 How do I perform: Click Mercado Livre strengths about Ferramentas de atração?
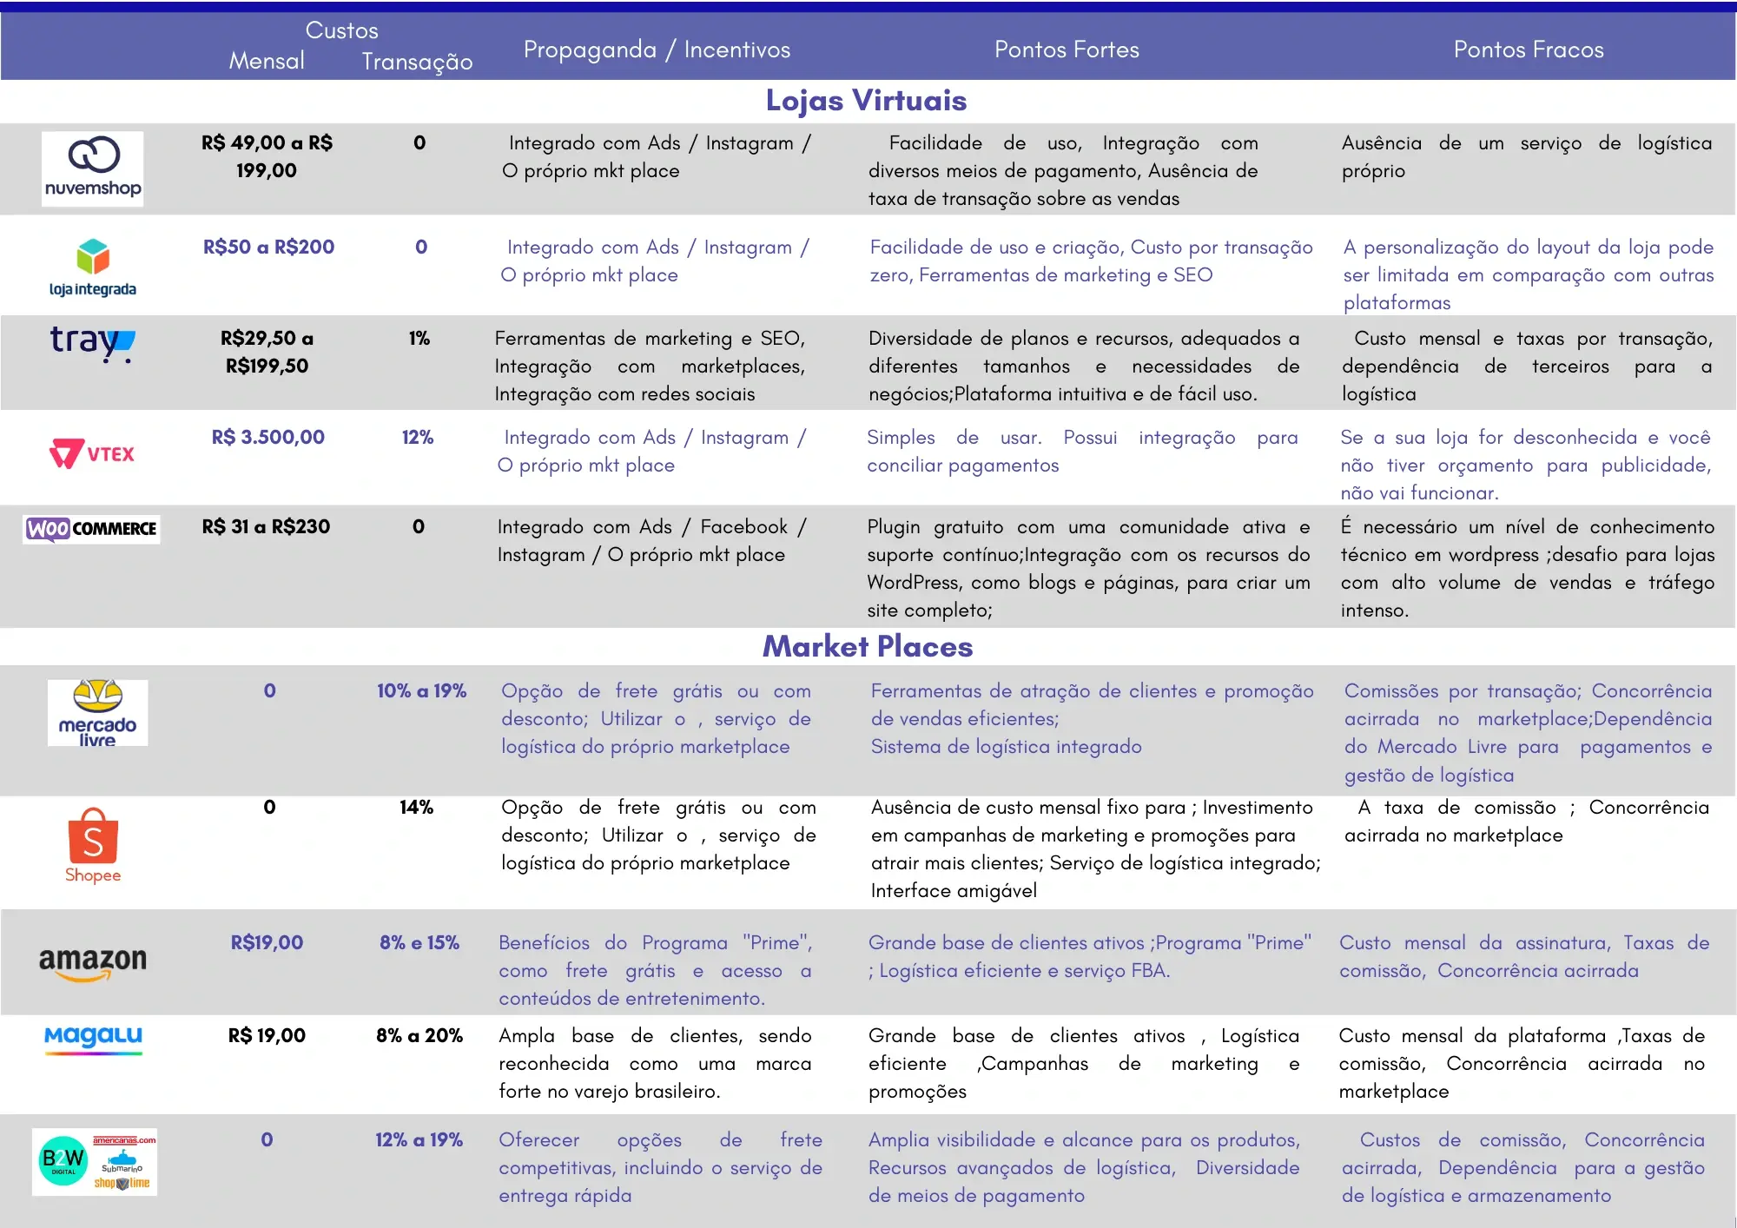click(x=1093, y=718)
